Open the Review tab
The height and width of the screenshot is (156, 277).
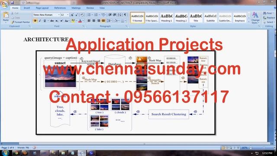(90, 8)
